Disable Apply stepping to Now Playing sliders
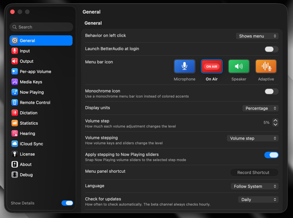This screenshot has height=218, width=293. (271, 155)
